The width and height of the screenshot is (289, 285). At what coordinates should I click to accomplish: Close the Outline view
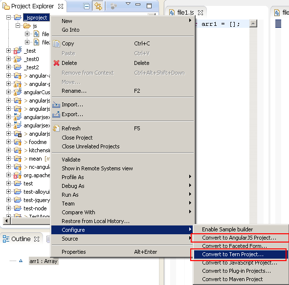point(37,239)
